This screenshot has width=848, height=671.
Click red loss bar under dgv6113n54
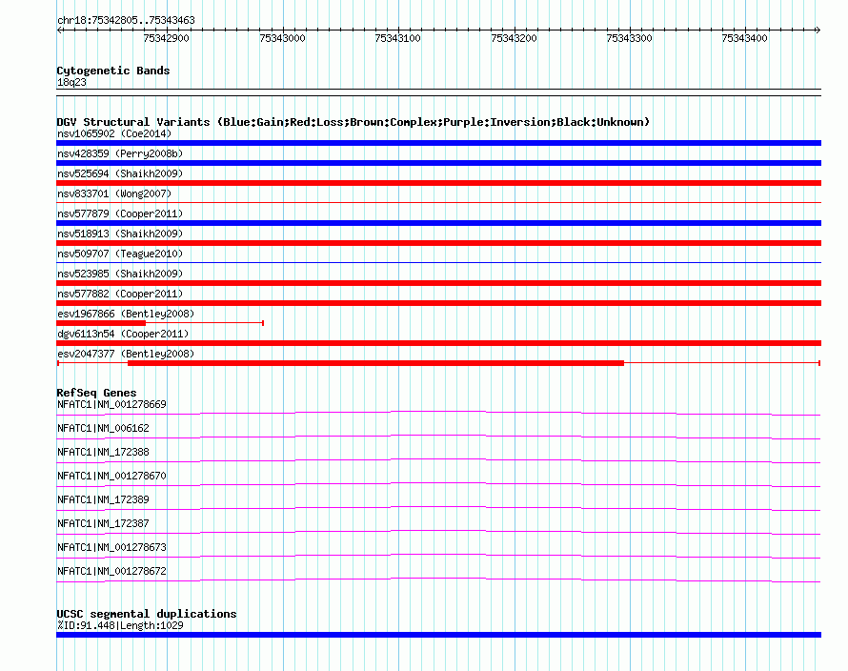[x=438, y=343]
